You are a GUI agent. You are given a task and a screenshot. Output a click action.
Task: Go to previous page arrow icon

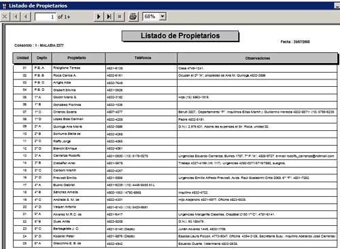coord(26,17)
